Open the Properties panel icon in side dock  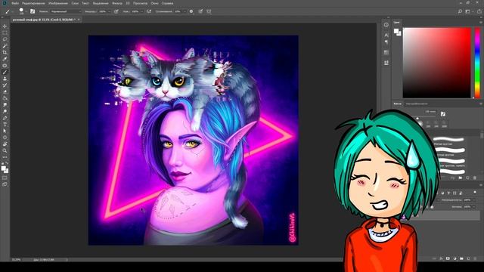(386, 52)
